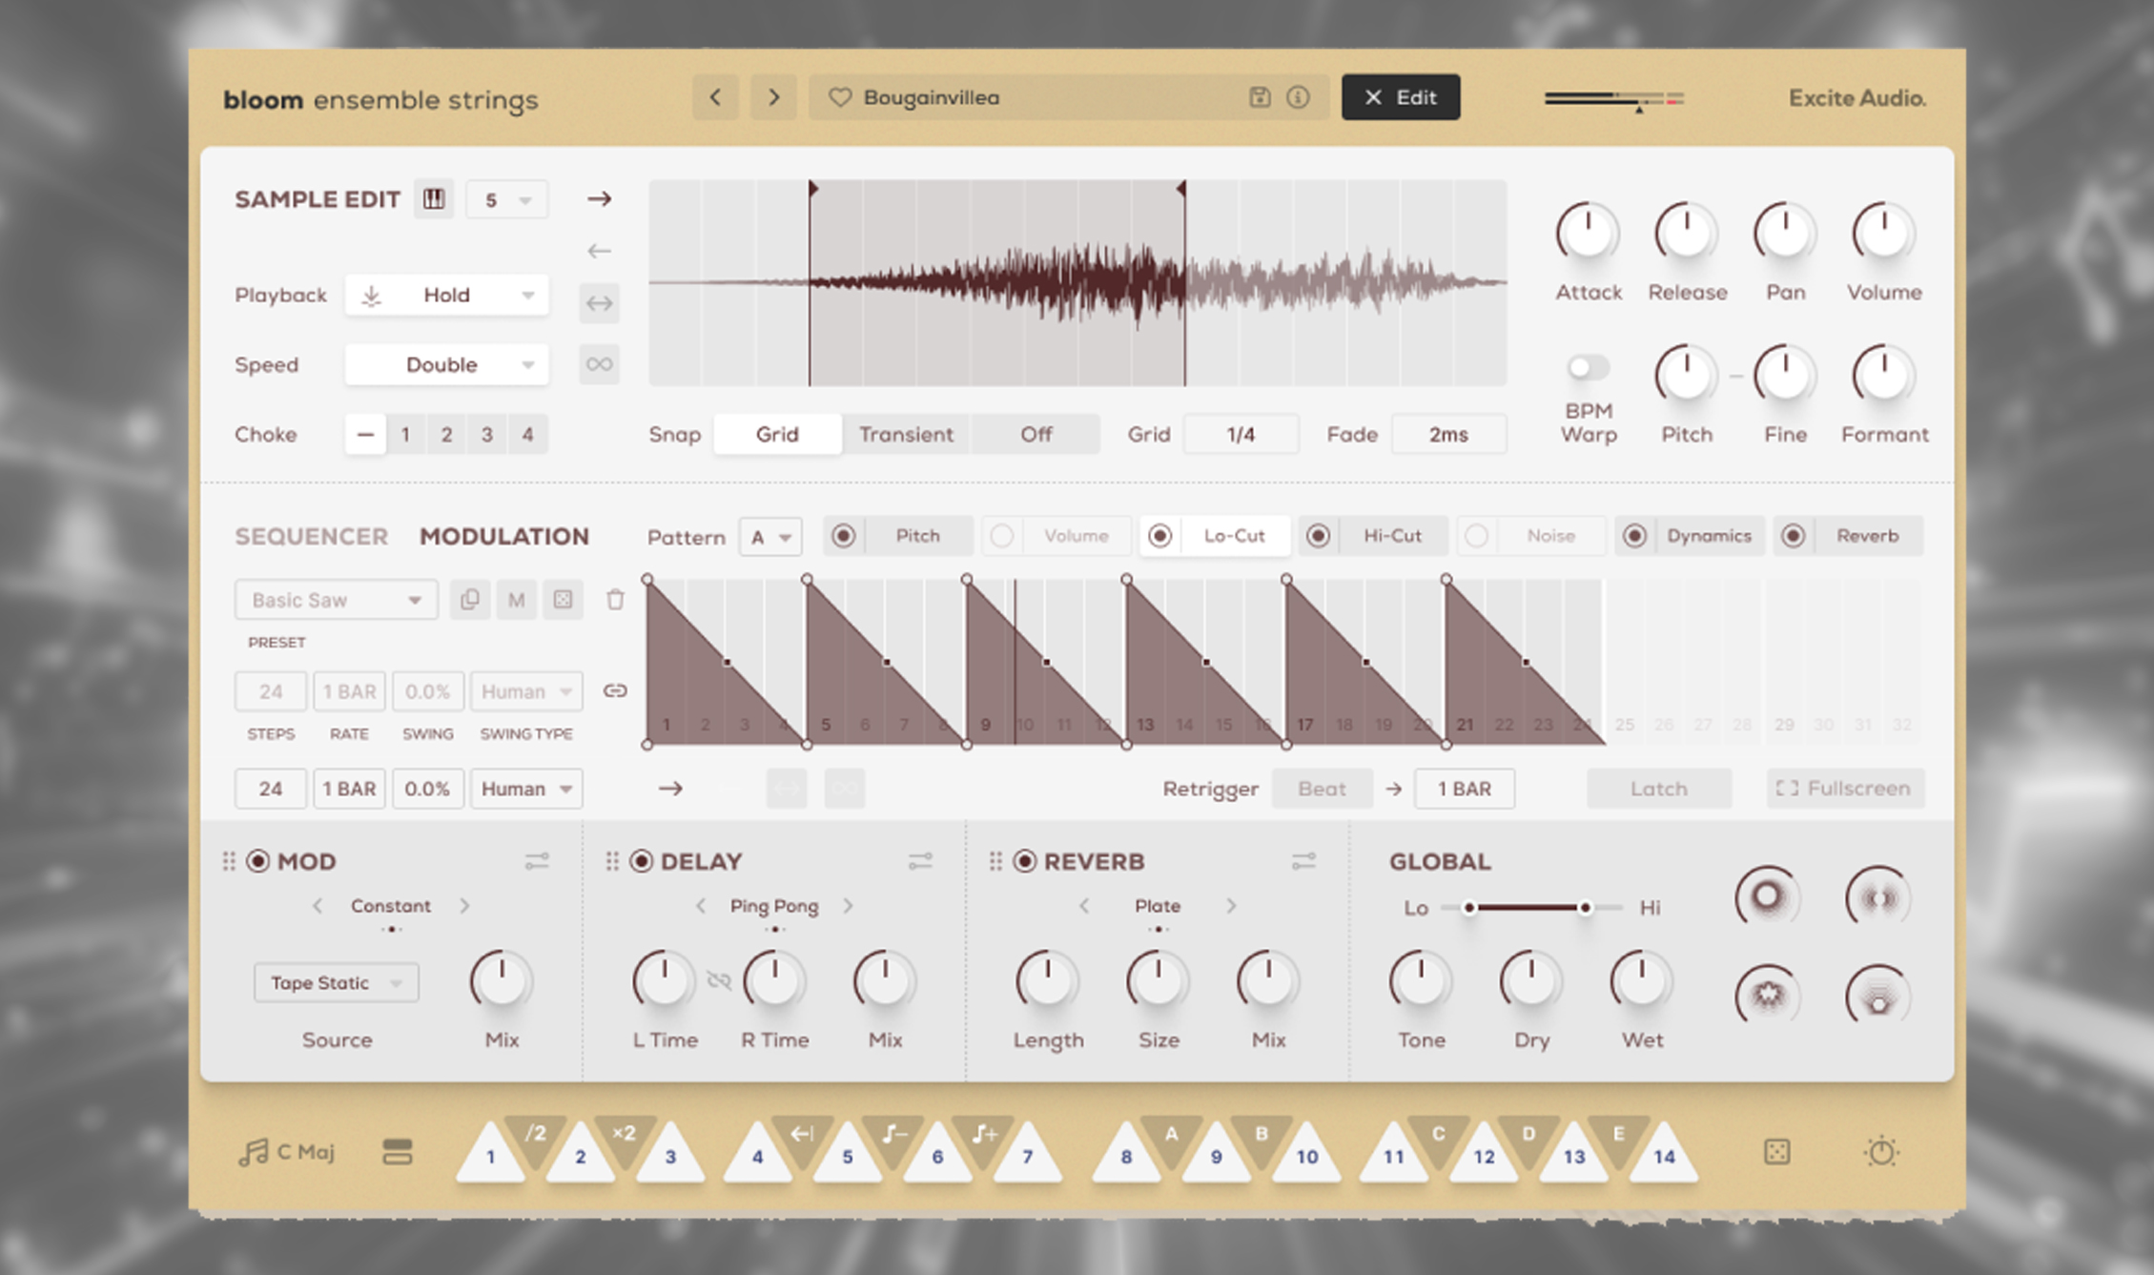Open DELAY effect settings sliders icon
2154x1275 pixels.
(920, 861)
